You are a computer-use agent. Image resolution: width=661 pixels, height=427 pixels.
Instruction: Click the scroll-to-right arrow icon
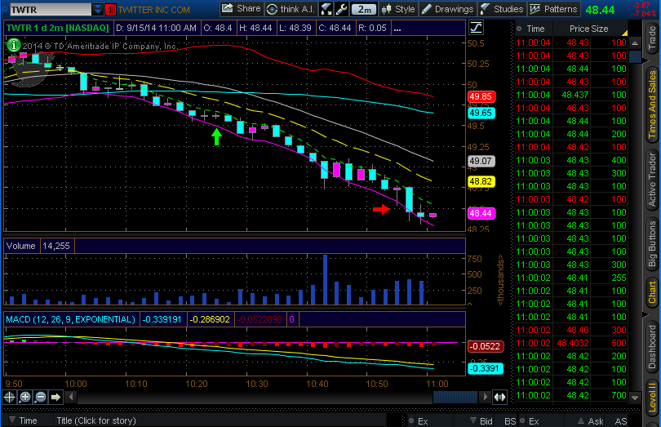coord(55,397)
